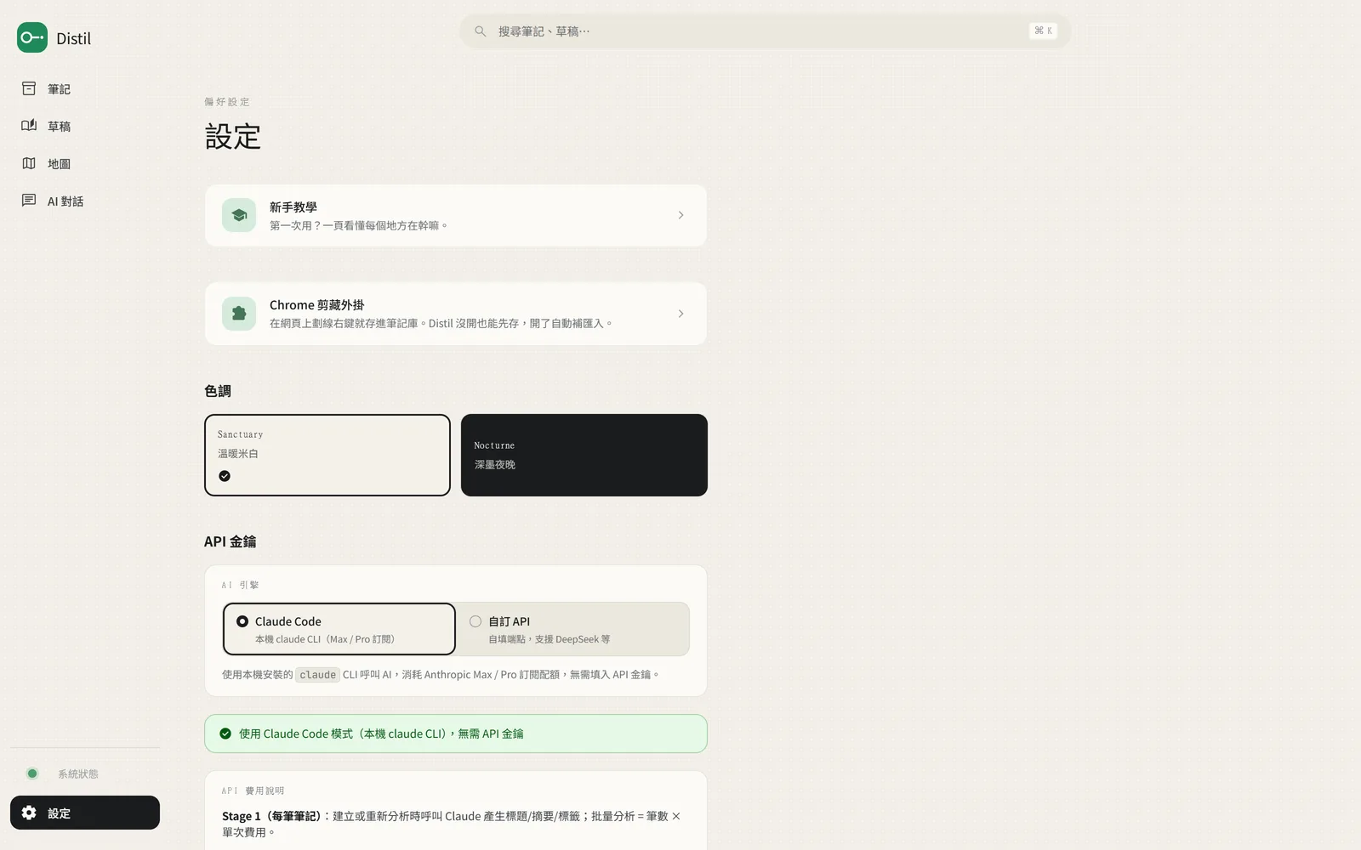Click the ⌘K shortcut badge
Image resolution: width=1361 pixels, height=850 pixels.
[x=1043, y=31]
